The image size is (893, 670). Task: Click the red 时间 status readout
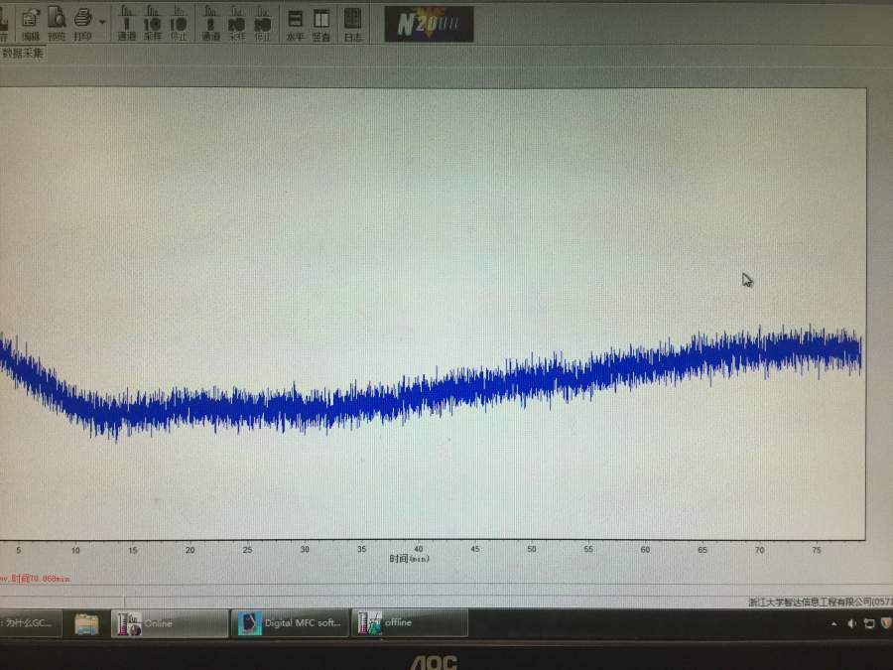click(x=36, y=579)
